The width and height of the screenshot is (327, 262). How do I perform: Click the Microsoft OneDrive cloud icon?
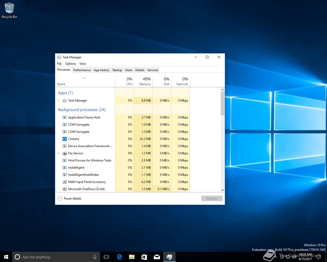pos(65,189)
